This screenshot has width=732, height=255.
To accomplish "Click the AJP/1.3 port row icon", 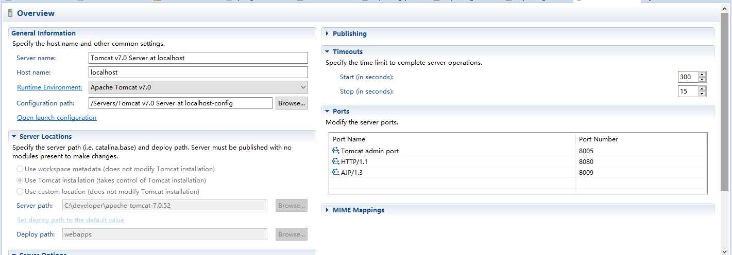I will click(336, 172).
